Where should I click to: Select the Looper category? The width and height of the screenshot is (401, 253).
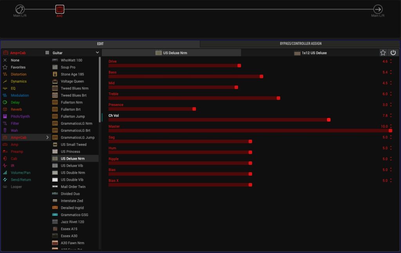coord(16,187)
